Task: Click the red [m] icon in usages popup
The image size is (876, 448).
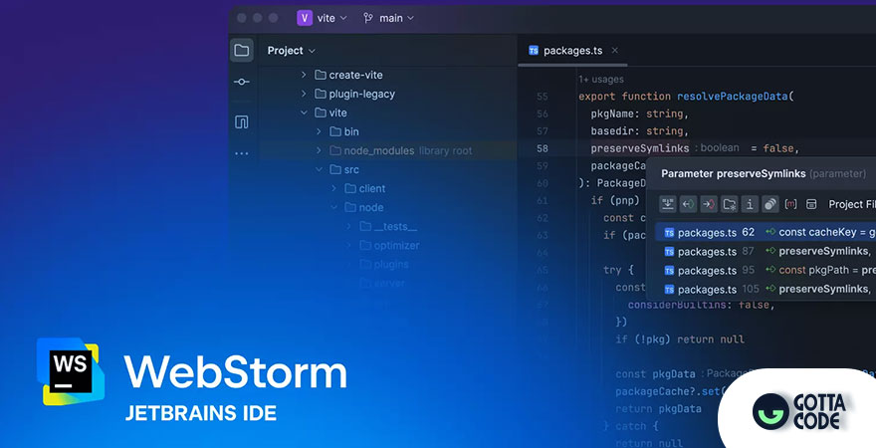Action: pyautogui.click(x=790, y=204)
